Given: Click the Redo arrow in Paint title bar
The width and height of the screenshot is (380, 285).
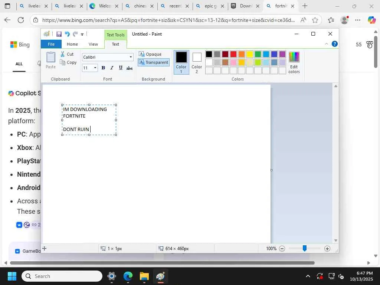Looking at the screenshot, I should coord(75,34).
